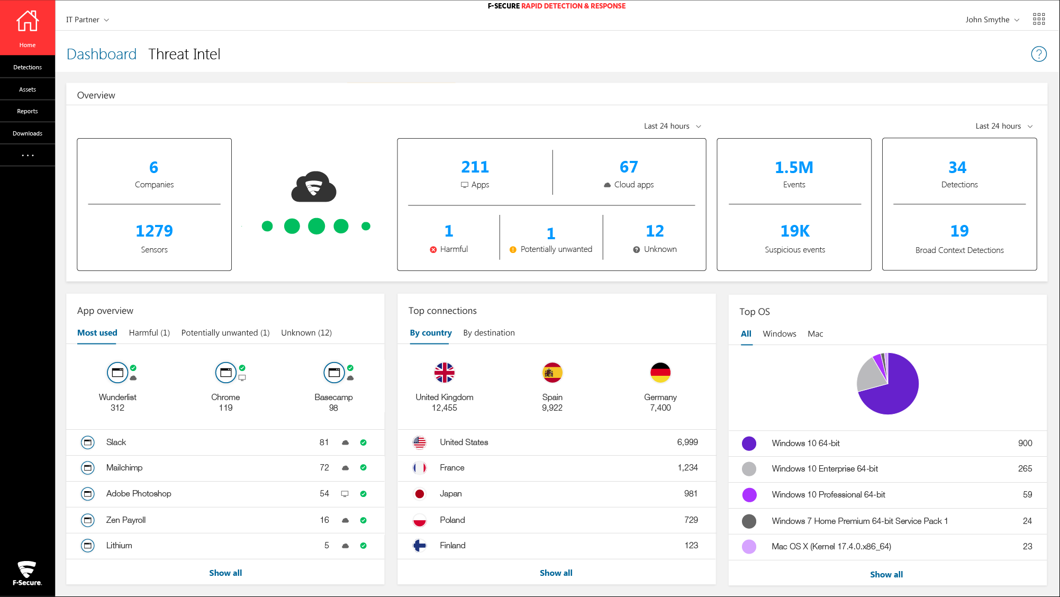The width and height of the screenshot is (1060, 597).
Task: Click the Japan flag icon
Action: coord(420,494)
